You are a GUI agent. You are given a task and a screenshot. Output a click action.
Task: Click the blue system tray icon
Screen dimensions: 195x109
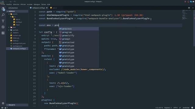click(191, 2)
